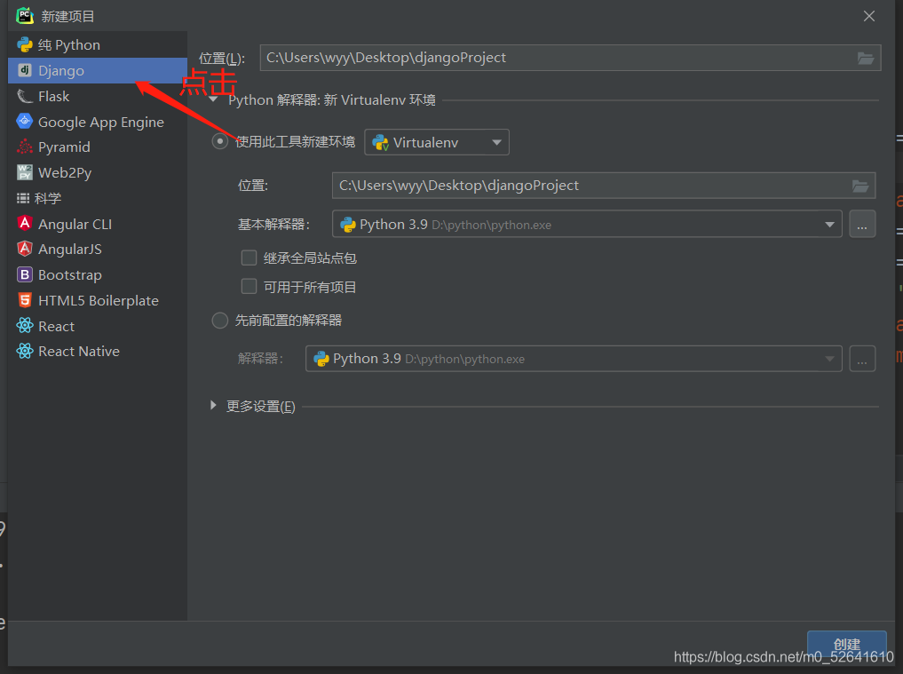Image resolution: width=903 pixels, height=674 pixels.
Task: Choose the Pyramid project type
Action: click(x=98, y=147)
